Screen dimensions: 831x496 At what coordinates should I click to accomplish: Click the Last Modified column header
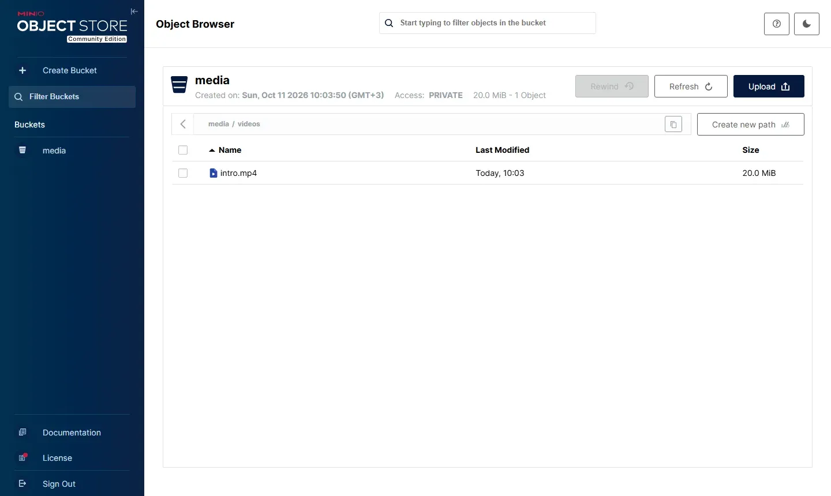[x=502, y=150]
